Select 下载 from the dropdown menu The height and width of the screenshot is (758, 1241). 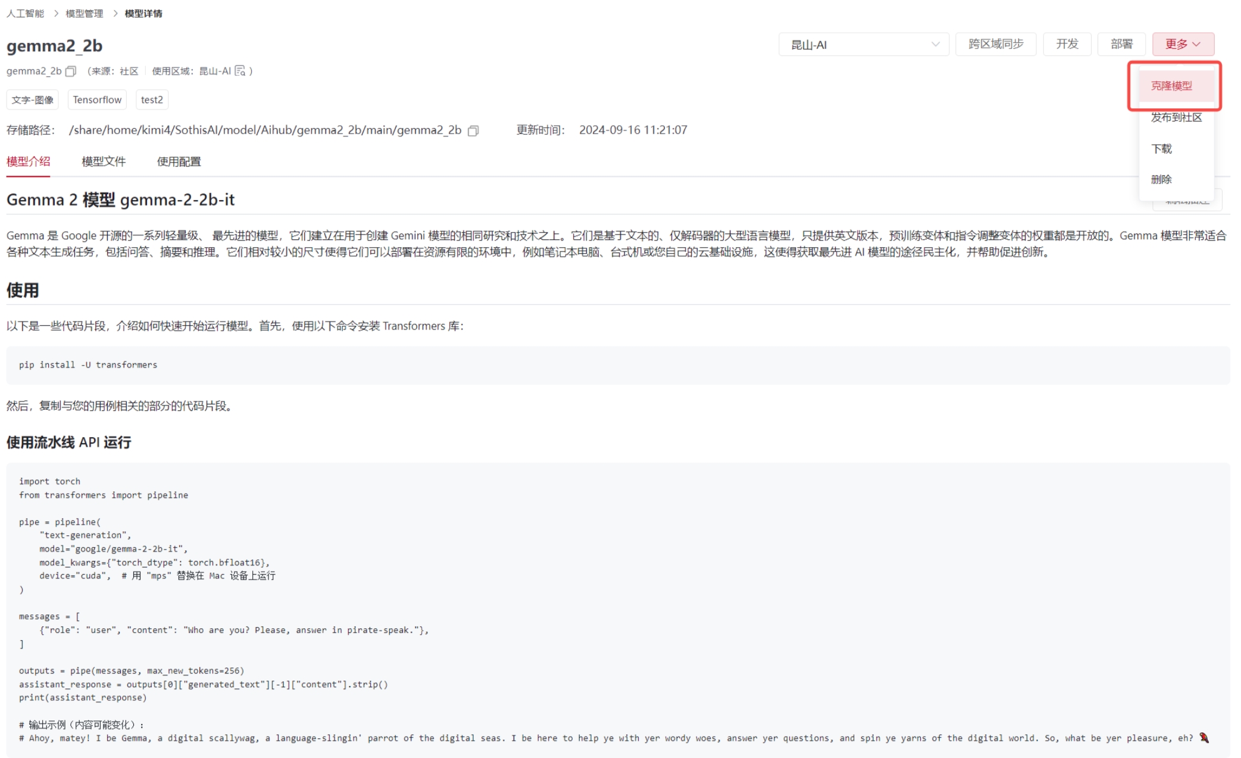[x=1161, y=148]
